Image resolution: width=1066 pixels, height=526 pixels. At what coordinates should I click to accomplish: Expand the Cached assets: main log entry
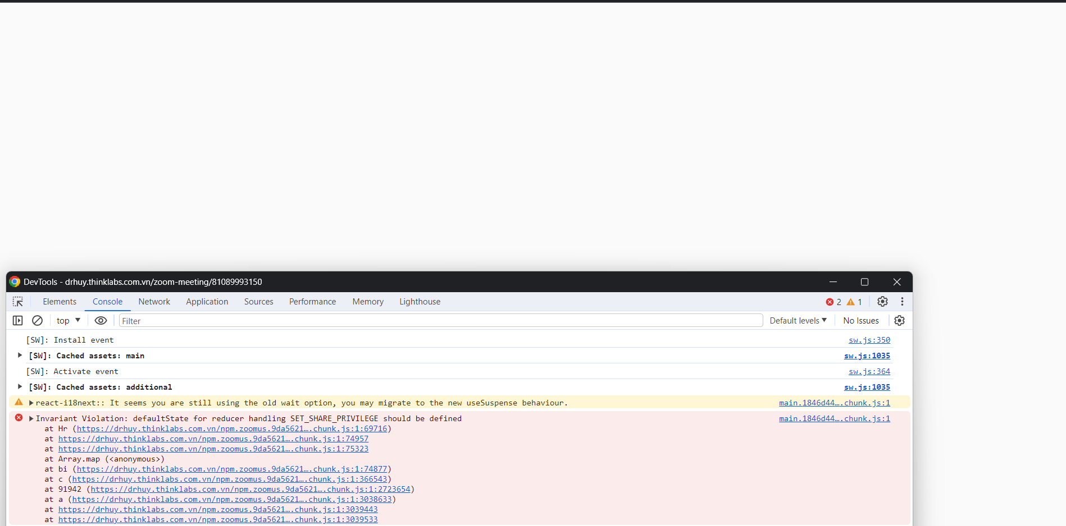pyautogui.click(x=20, y=356)
